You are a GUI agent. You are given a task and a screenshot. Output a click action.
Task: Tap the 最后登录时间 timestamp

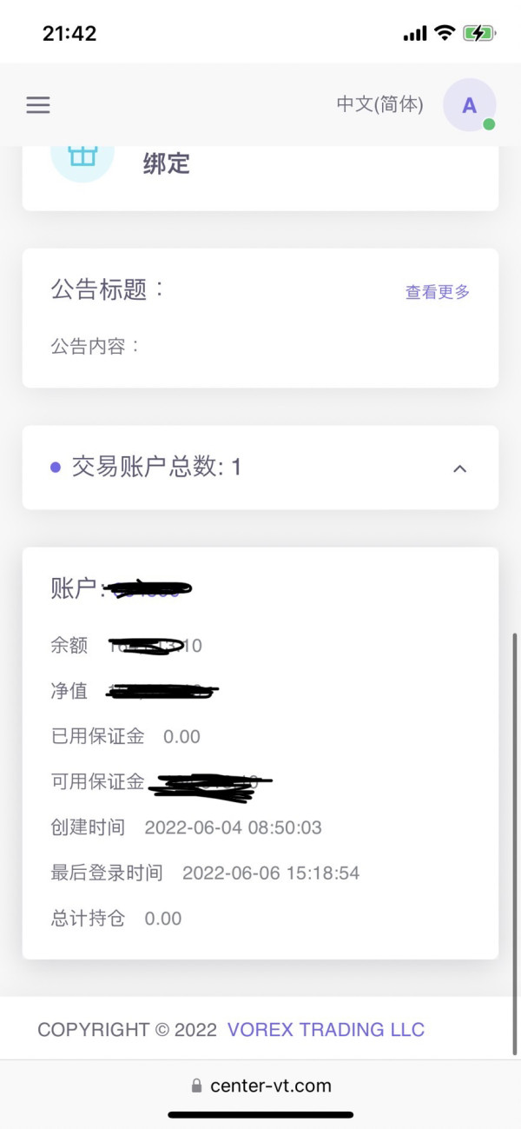click(x=271, y=873)
